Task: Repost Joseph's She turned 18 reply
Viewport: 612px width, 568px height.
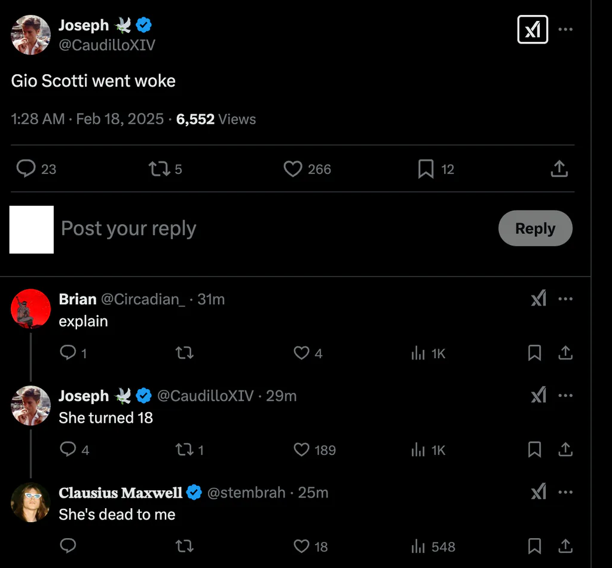Action: point(184,450)
